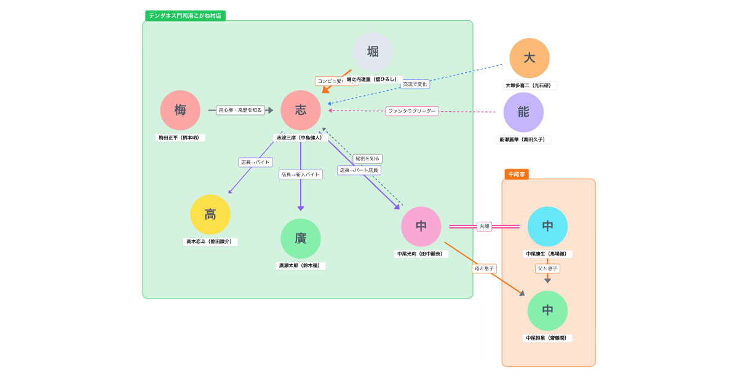The image size is (738, 387).
Task: Click the 志波三彦（中島健人） name label
Action: 300,138
